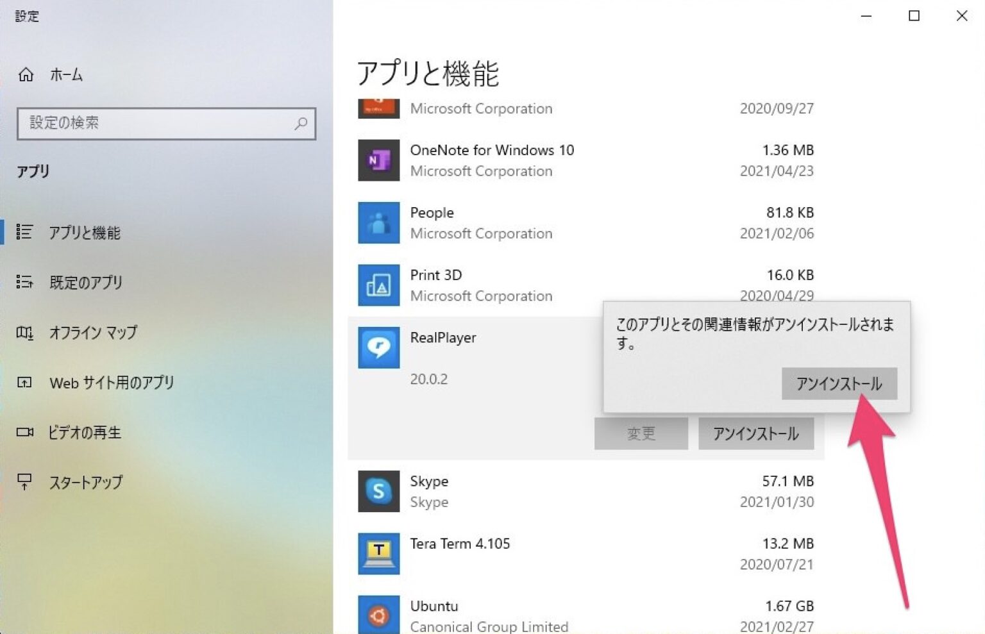Confirm アンインストール in the popup
Viewport: 985px width, 634px height.
point(839,383)
